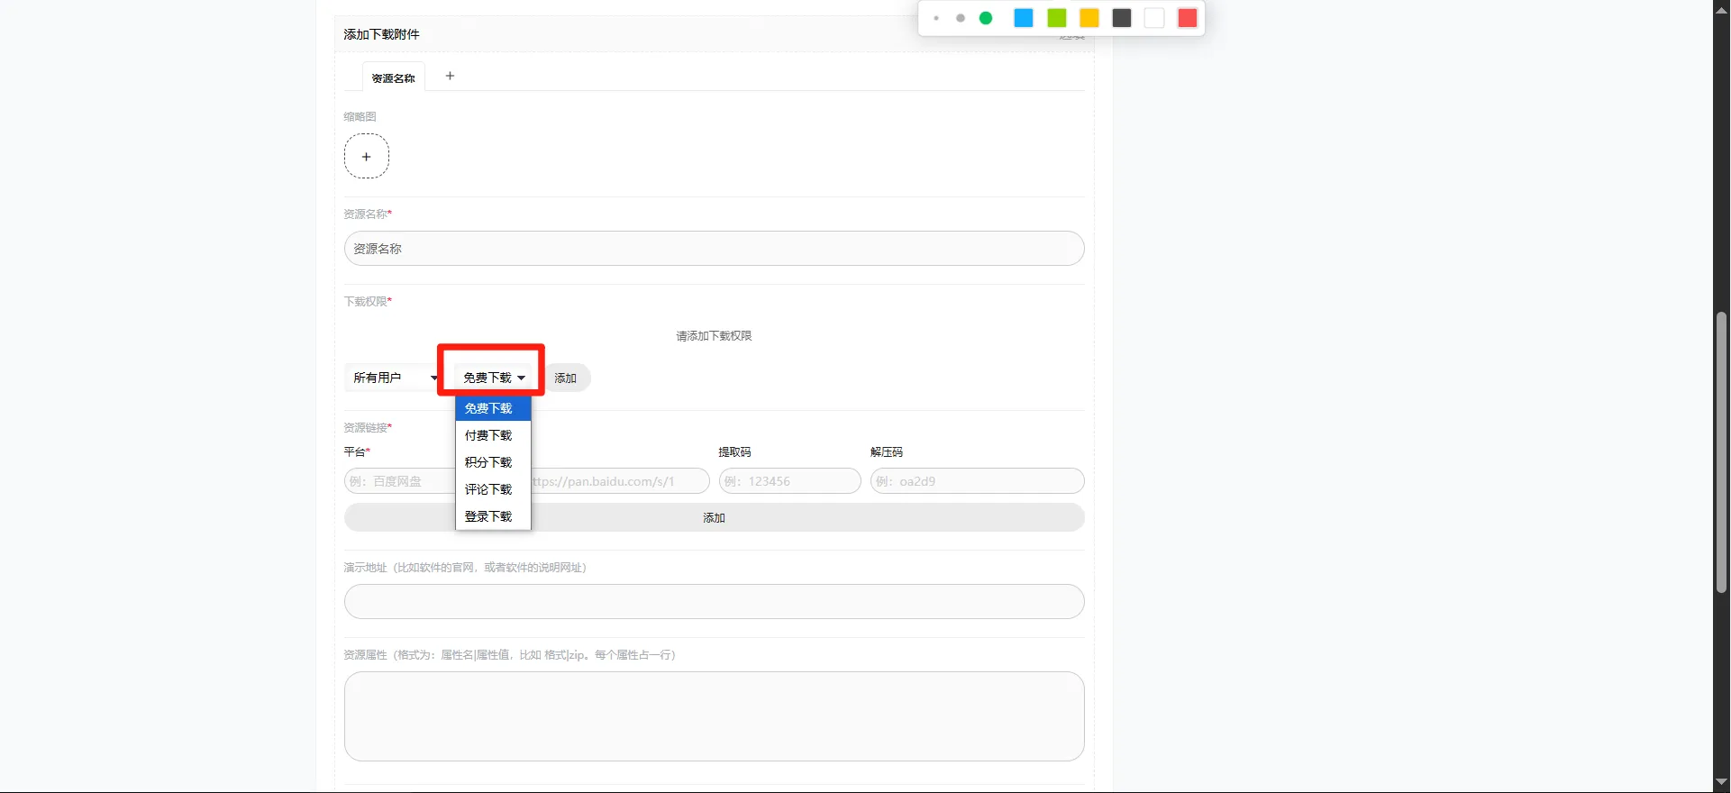The width and height of the screenshot is (1731, 793).
Task: Choose the red color swatch
Action: 1188,18
